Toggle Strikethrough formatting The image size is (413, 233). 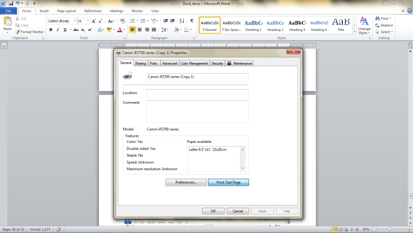pos(76,30)
